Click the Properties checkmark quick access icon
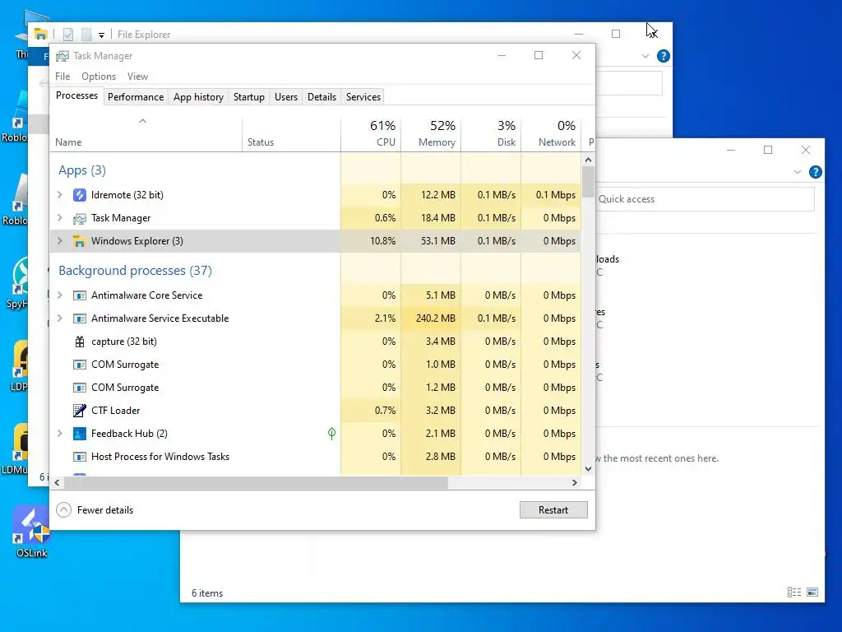The image size is (842, 632). 68,35
